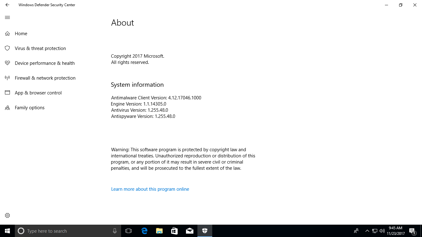Click Antispyware Version 1.255.48.0 line
The height and width of the screenshot is (237, 422).
[143, 116]
